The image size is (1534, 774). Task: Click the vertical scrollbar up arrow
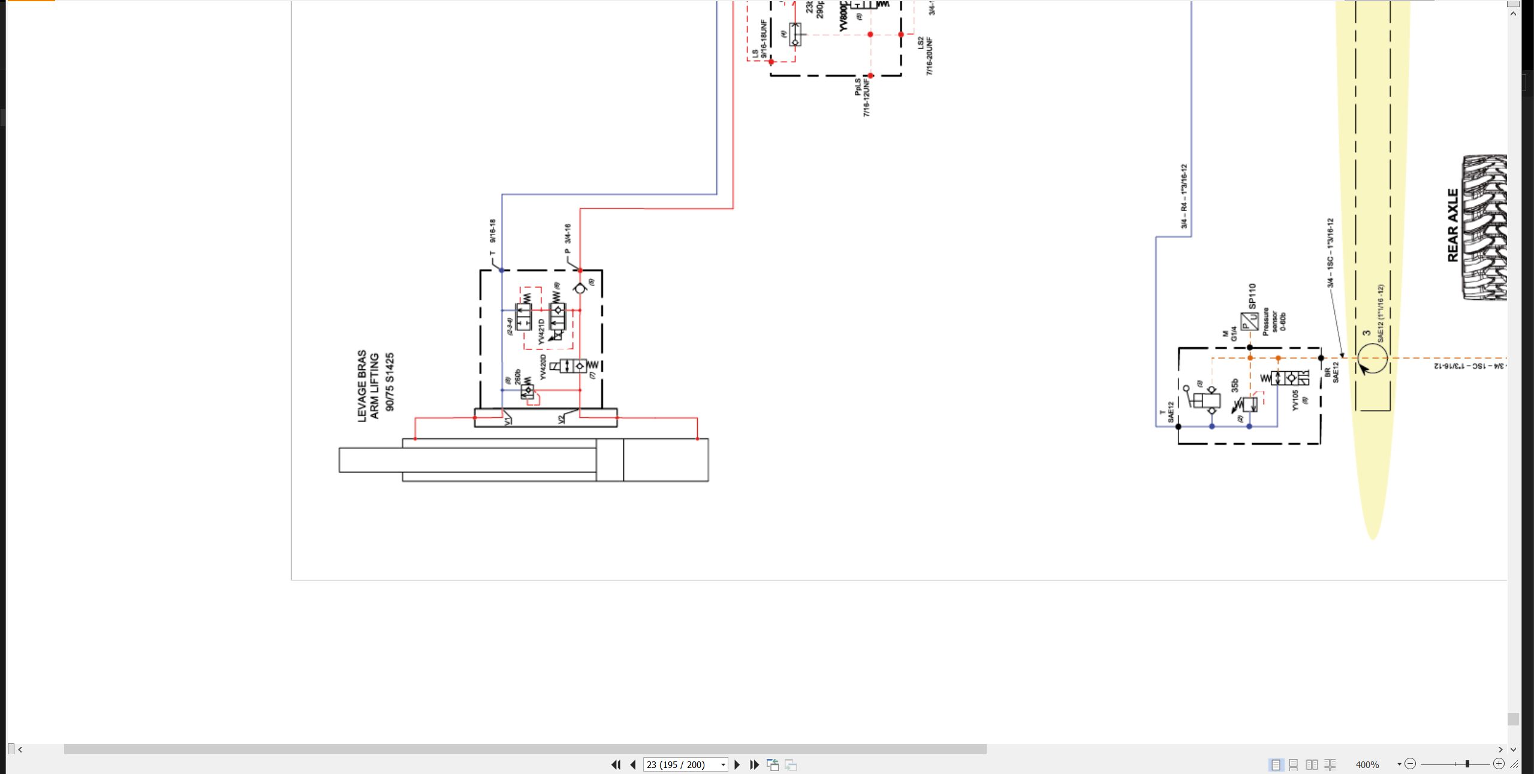pos(1514,13)
